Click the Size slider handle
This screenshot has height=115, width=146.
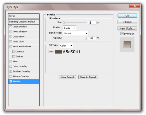point(64,23)
